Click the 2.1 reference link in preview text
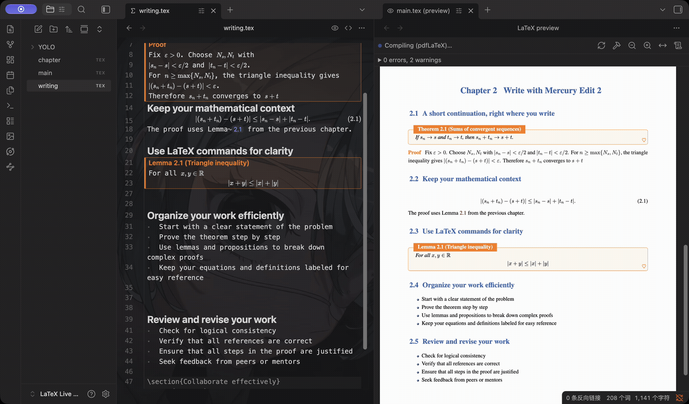Screen dimensions: 689x404 463,213
